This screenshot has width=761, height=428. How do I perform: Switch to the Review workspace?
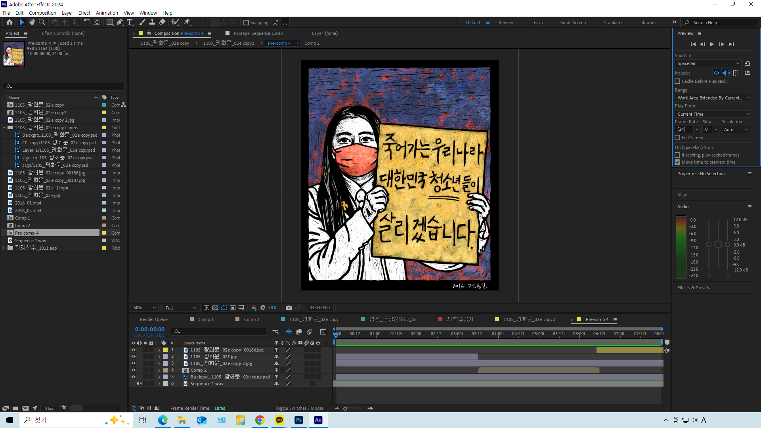505,23
